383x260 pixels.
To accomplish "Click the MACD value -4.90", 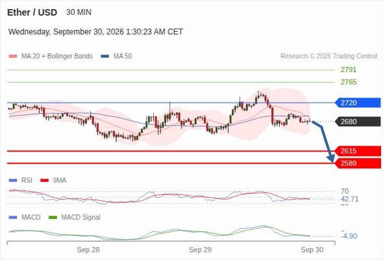I will point(349,236).
